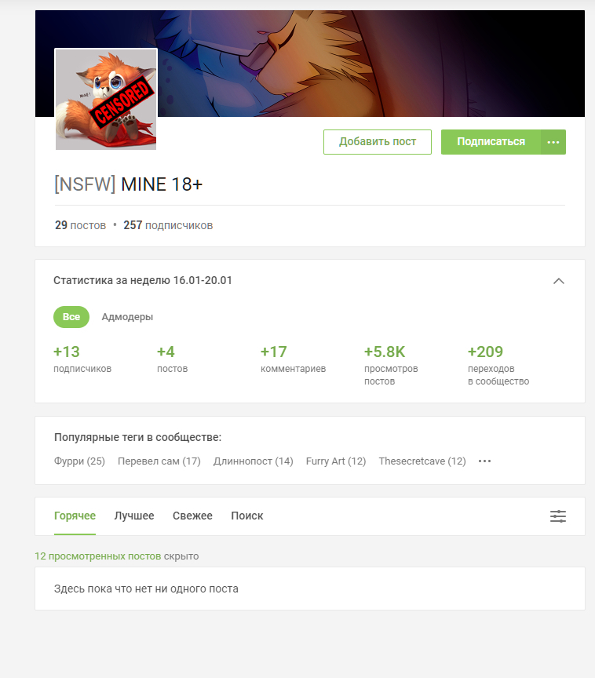The height and width of the screenshot is (678, 595).
Task: Open the Thesecretcave (12) tag
Action: click(x=422, y=461)
